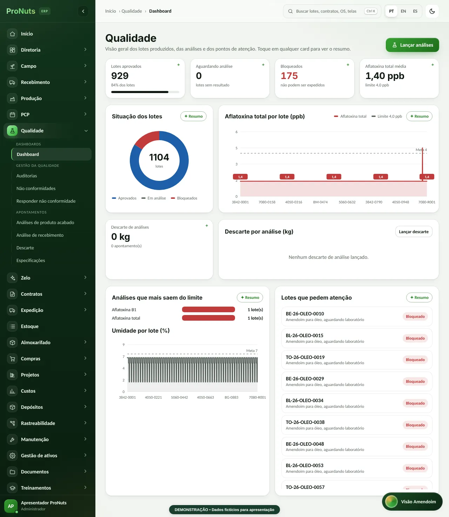Expand the Campo menu chevron
The image size is (449, 517).
[x=85, y=66]
